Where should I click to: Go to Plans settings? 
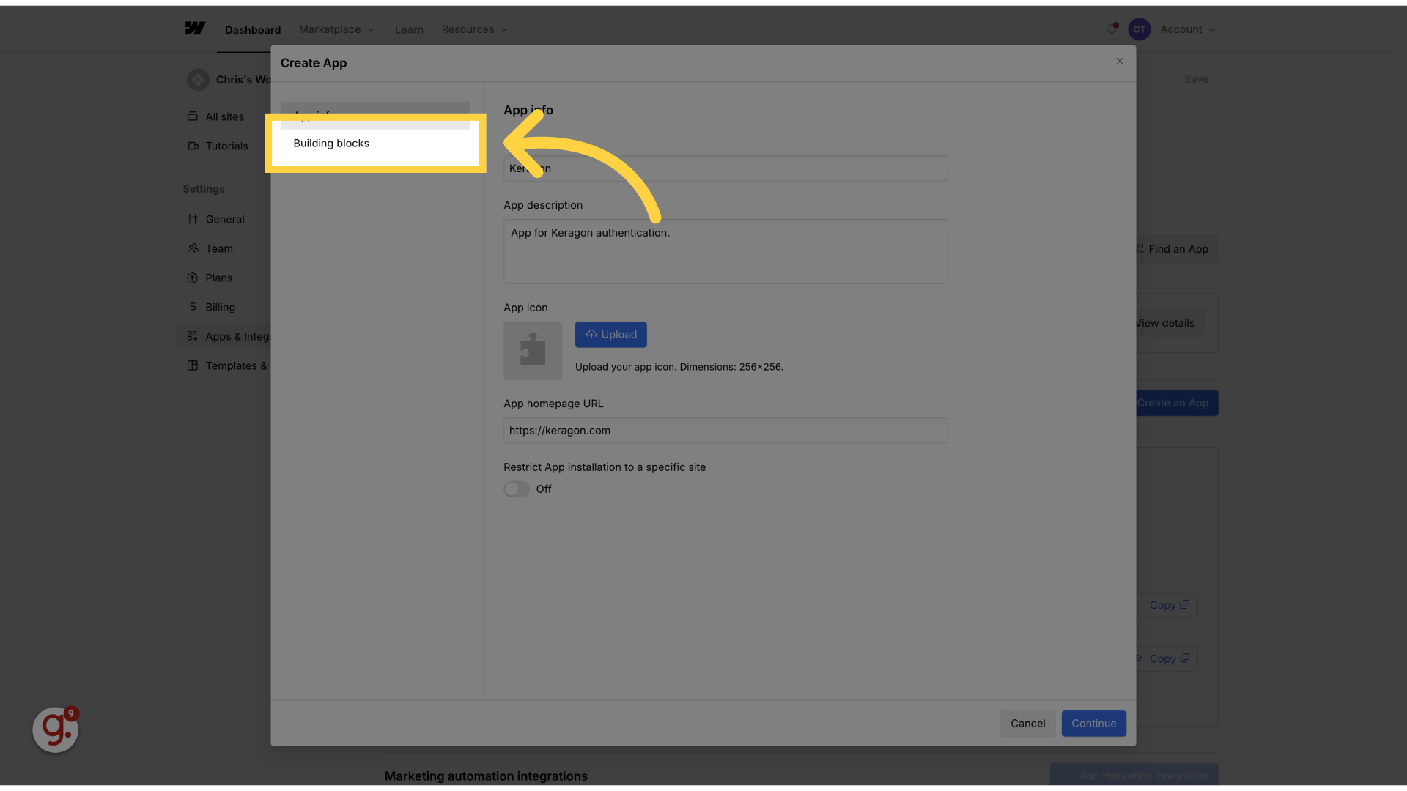click(x=218, y=278)
